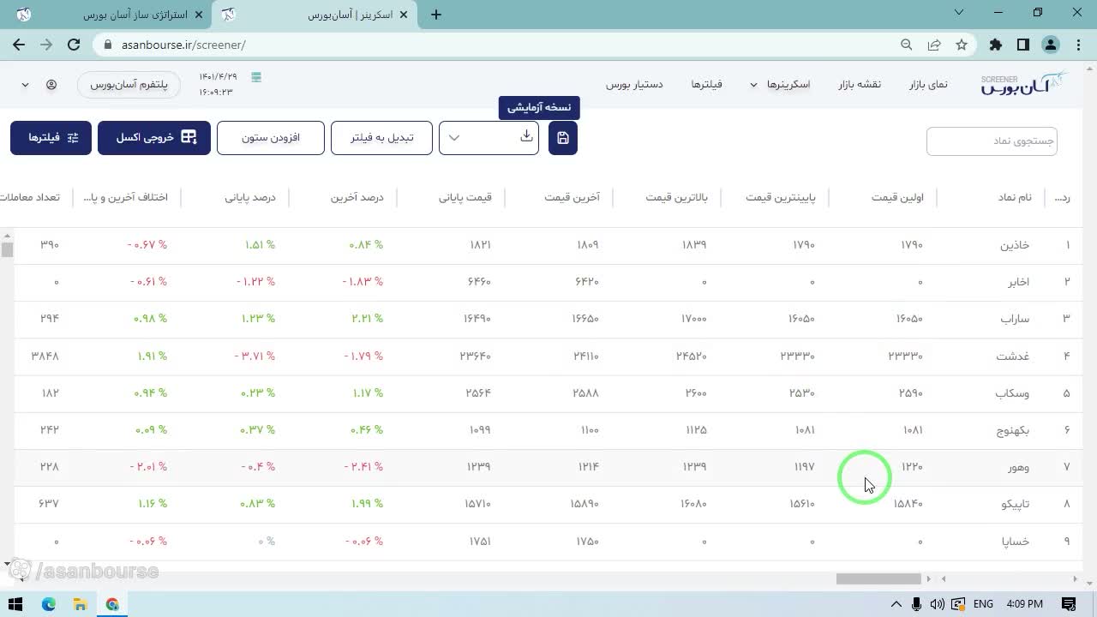Click the Chrome taskbar icon
1097x617 pixels.
tap(113, 604)
